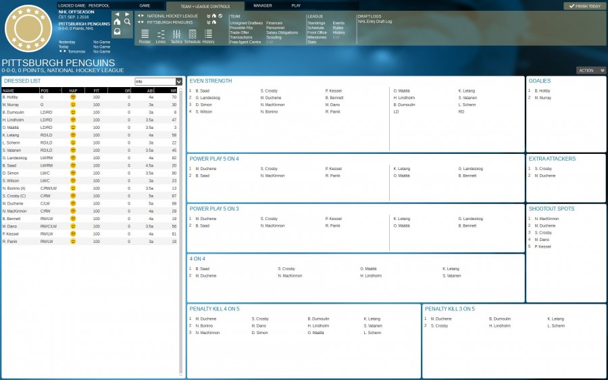Screen dimensions: 608x380
Task: Sort dressed list by ABI column
Action: (143, 90)
